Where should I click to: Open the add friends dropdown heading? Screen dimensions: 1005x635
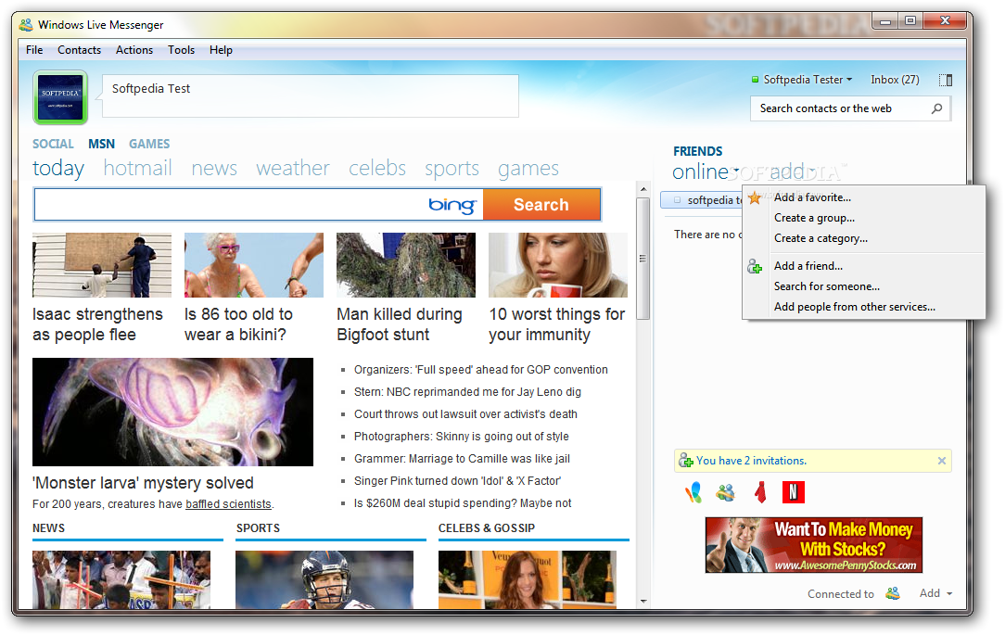pos(792,171)
